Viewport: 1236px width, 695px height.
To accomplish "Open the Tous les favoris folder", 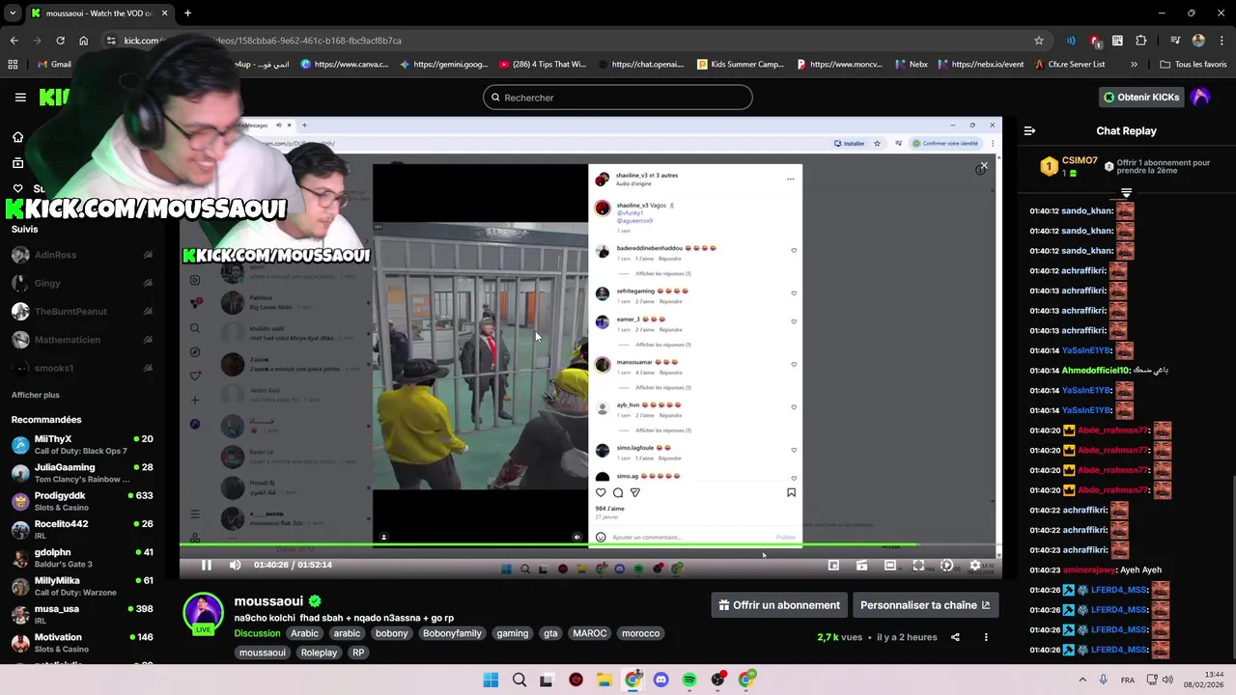I will [x=1194, y=65].
